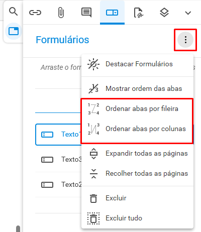The image size is (201, 232).
Task: Open the Links panel chain icon
Action: (35, 13)
